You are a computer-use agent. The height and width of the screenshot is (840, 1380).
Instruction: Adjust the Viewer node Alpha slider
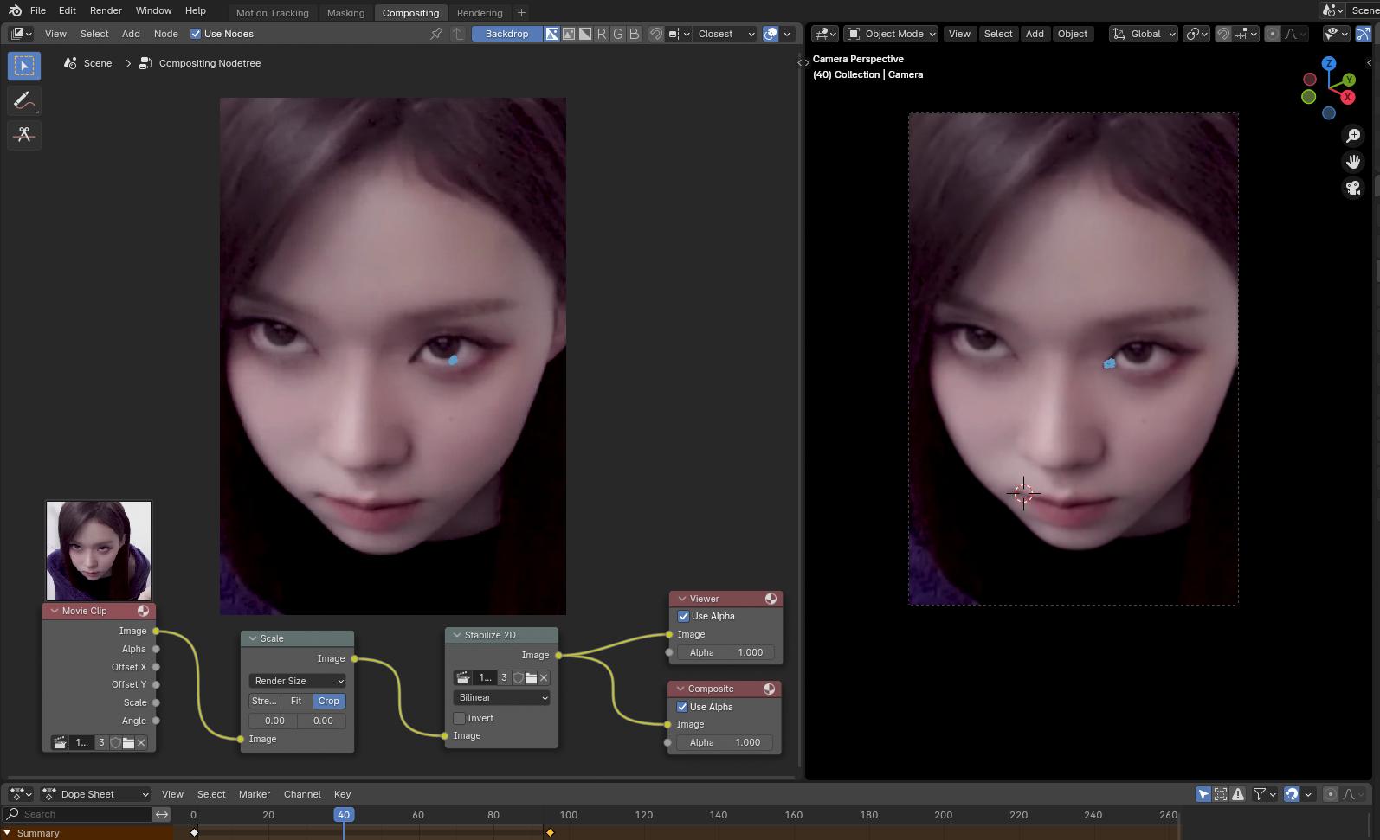[725, 652]
